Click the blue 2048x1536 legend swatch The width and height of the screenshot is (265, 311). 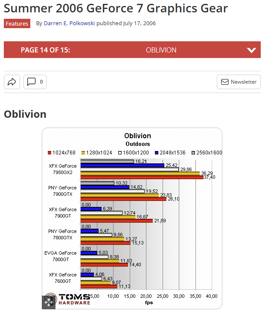(157, 153)
